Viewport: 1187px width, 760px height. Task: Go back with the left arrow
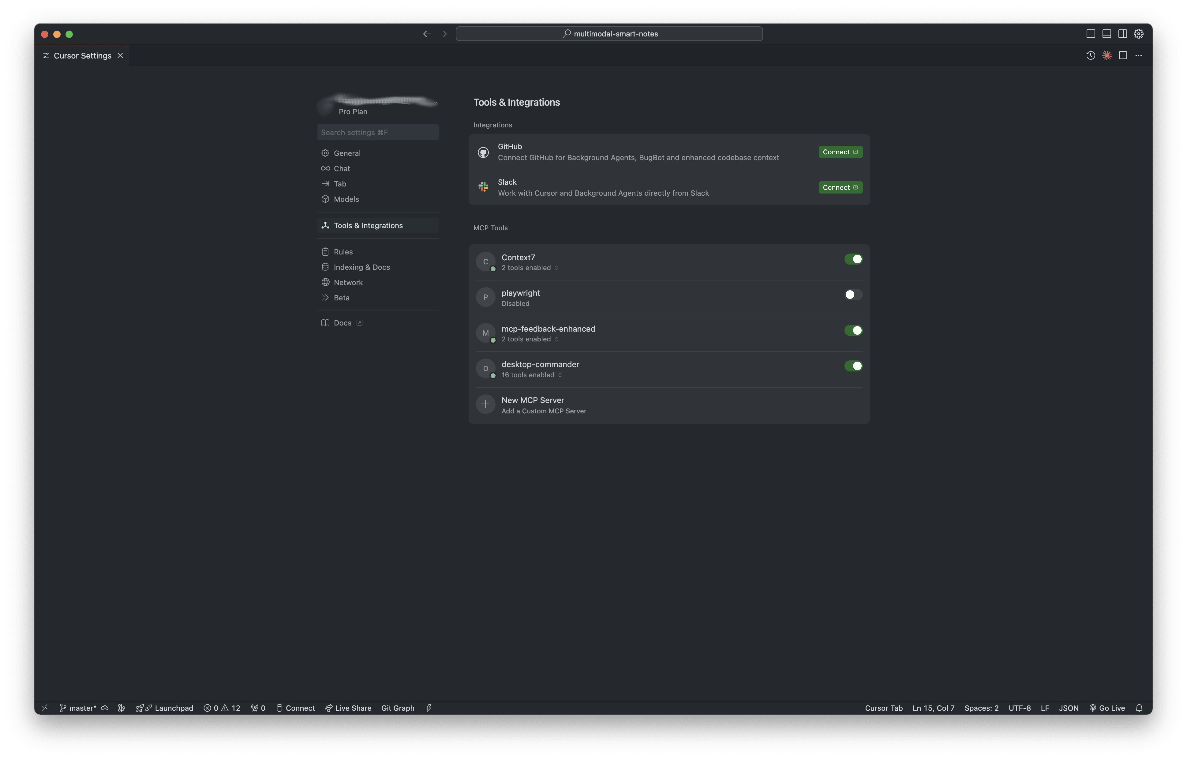427,34
